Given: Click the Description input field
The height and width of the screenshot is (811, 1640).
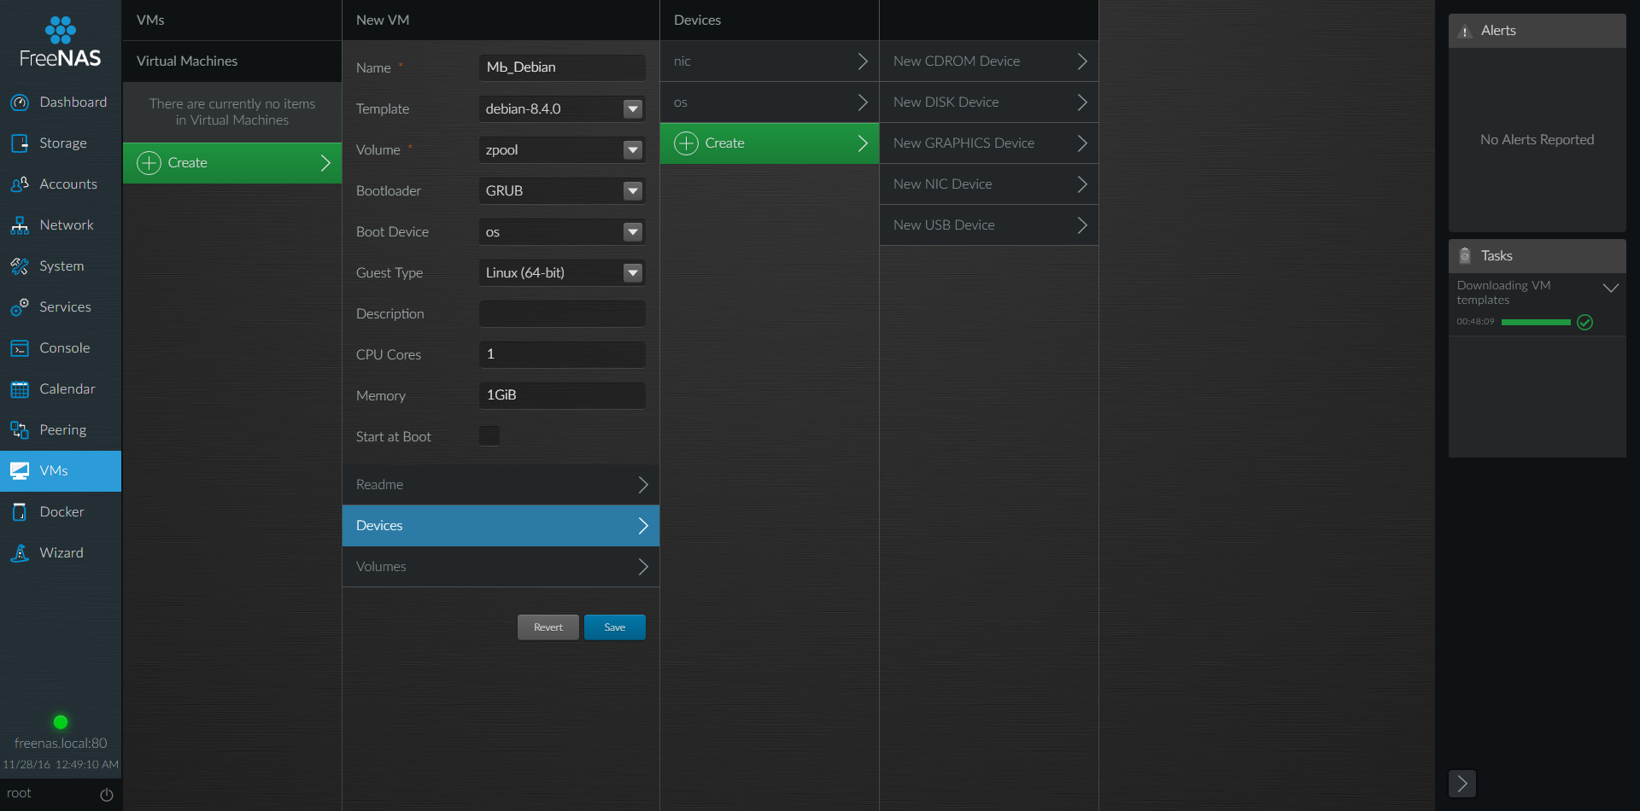Looking at the screenshot, I should (562, 313).
